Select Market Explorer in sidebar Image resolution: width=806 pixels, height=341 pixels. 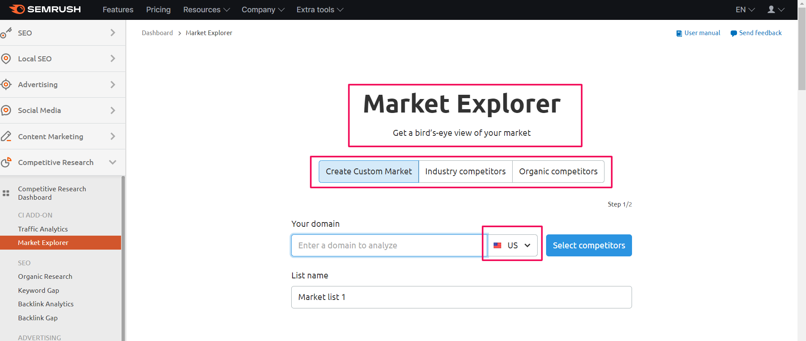pos(61,242)
